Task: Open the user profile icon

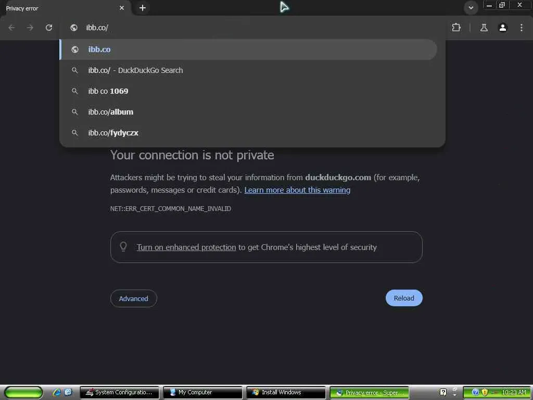Action: tap(503, 28)
